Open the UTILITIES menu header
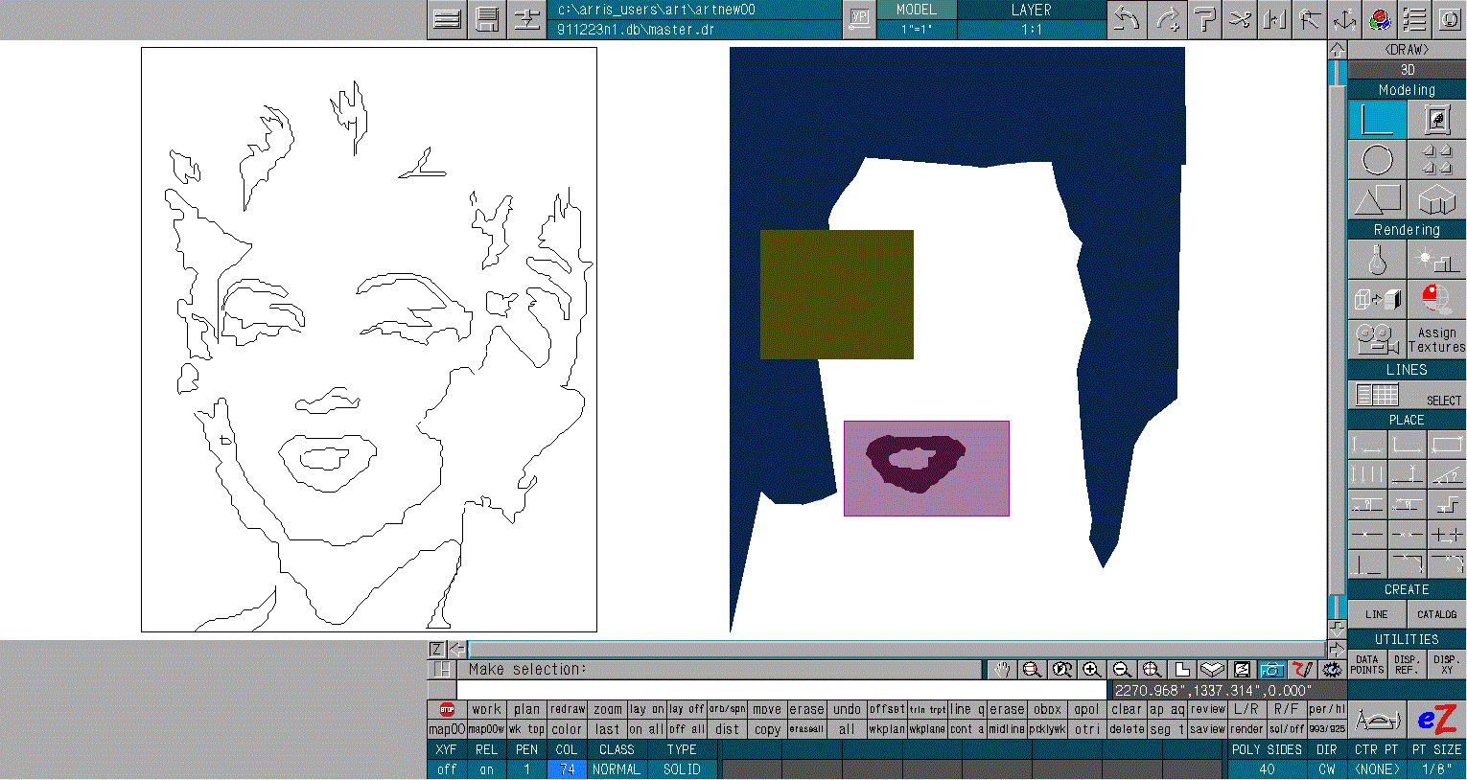 click(x=1407, y=639)
